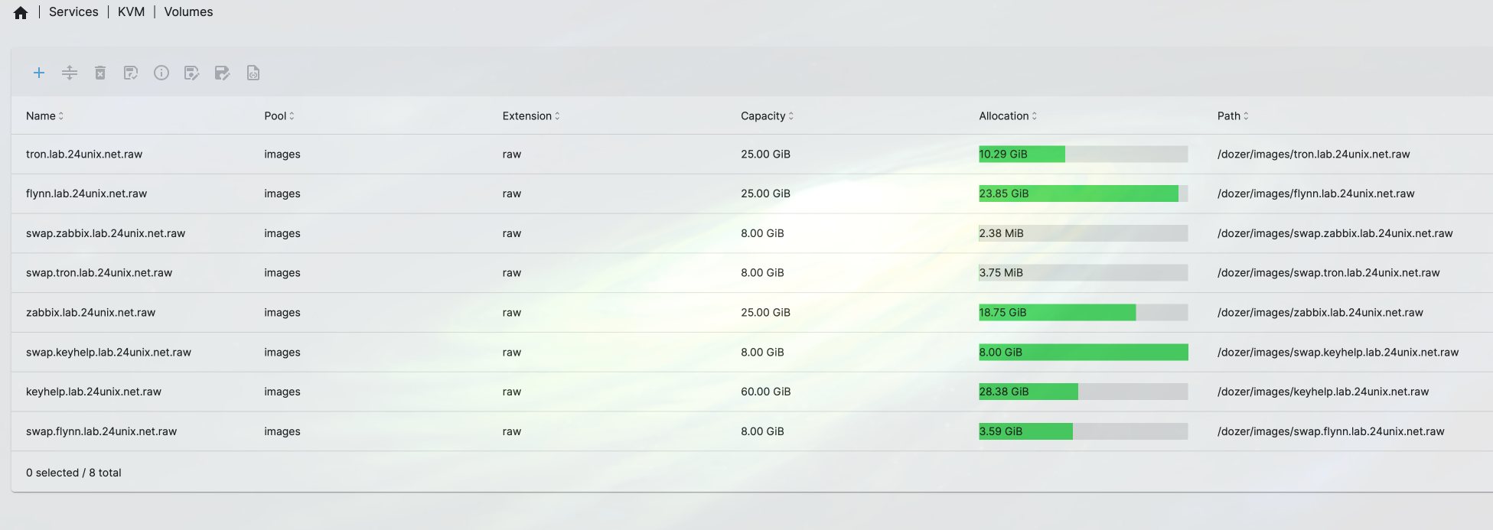Click the solid disk icon with pencil
Viewport: 1493px width, 530px height.
tap(223, 73)
